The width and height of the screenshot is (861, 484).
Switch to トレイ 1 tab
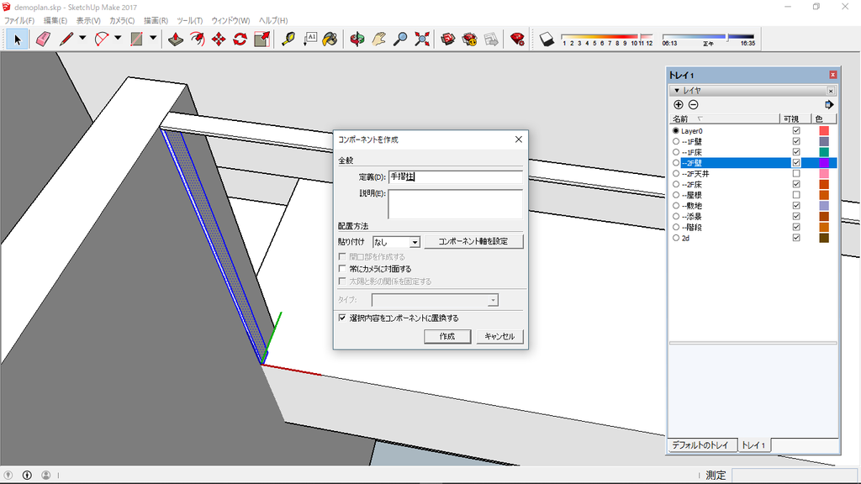(x=753, y=445)
